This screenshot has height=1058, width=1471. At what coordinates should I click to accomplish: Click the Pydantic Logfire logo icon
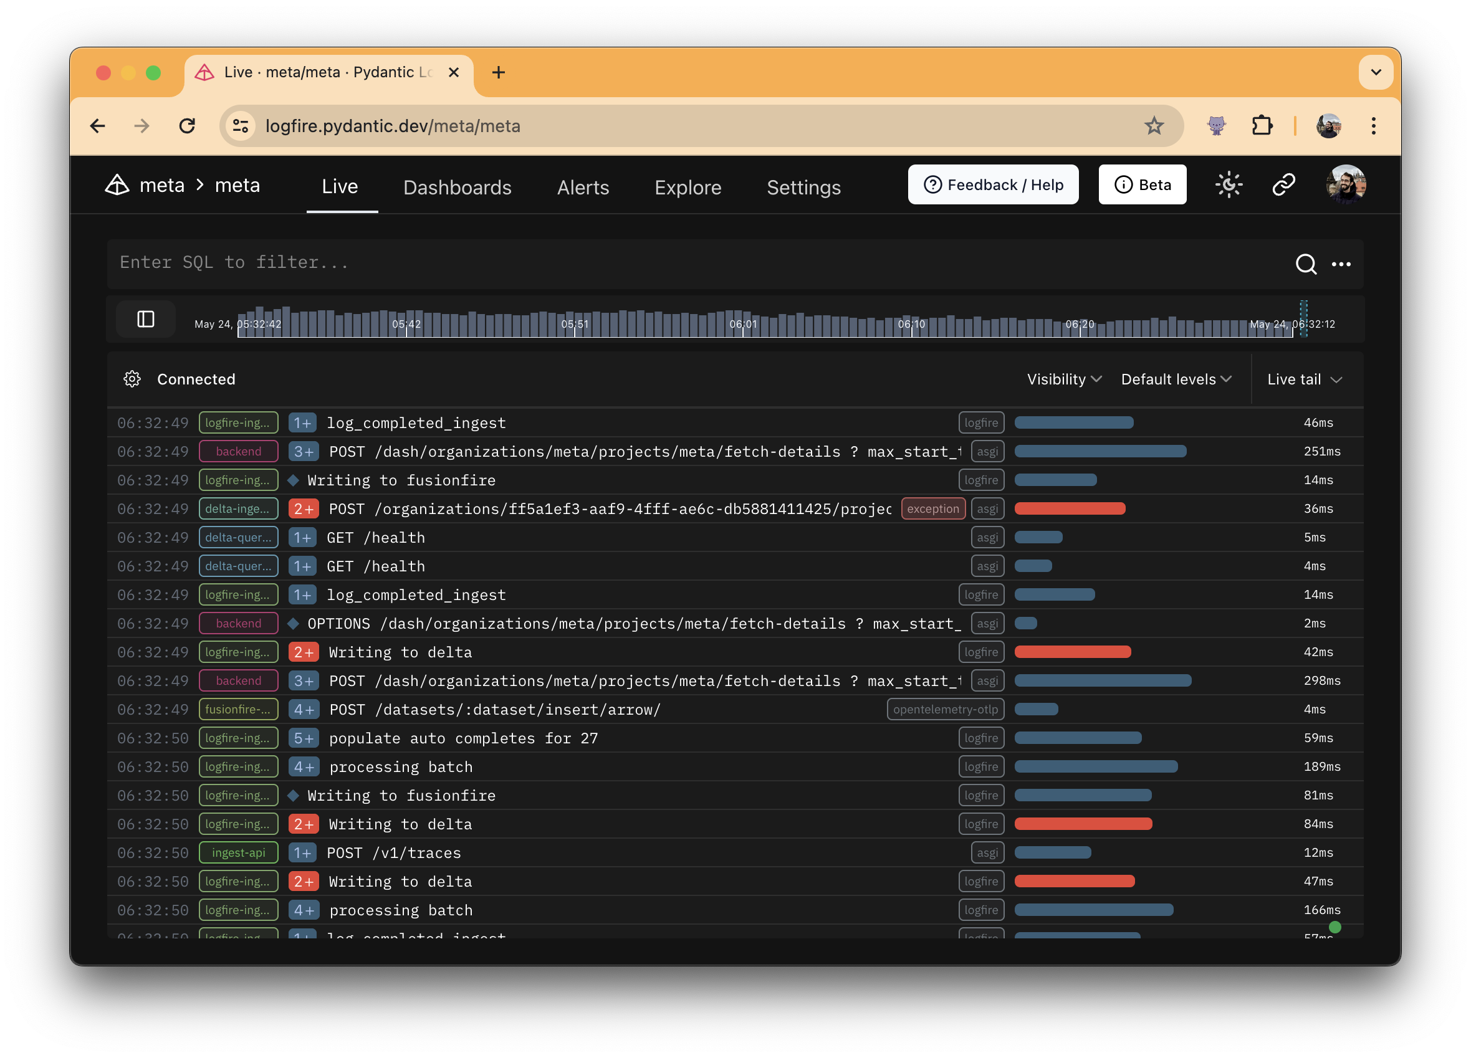[117, 186]
